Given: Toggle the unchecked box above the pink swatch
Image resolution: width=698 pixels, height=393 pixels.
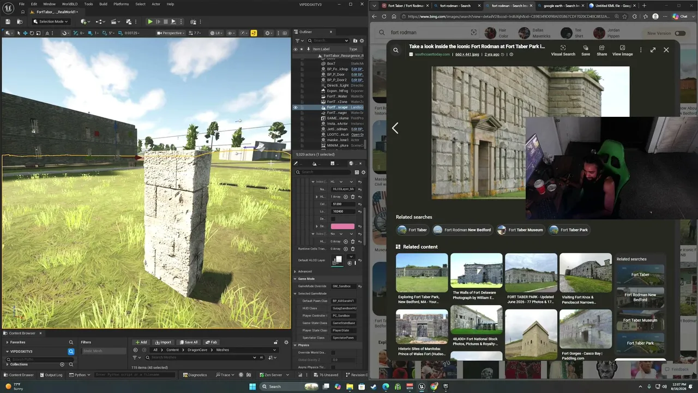Looking at the screenshot, I should (333, 219).
